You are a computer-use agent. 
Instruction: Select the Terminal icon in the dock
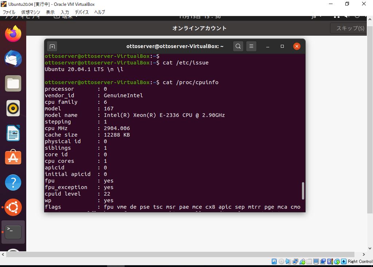(13, 232)
